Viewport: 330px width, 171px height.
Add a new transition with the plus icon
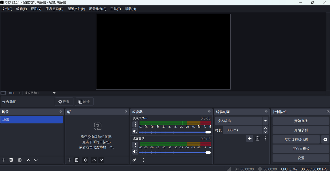tap(249, 138)
